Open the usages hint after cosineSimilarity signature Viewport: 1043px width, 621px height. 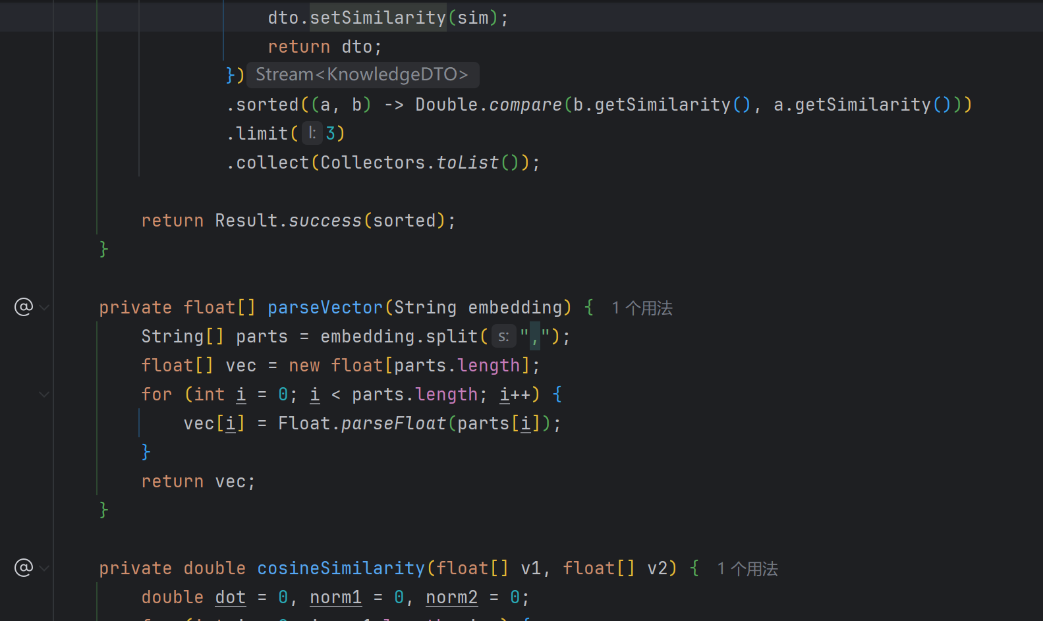(747, 569)
